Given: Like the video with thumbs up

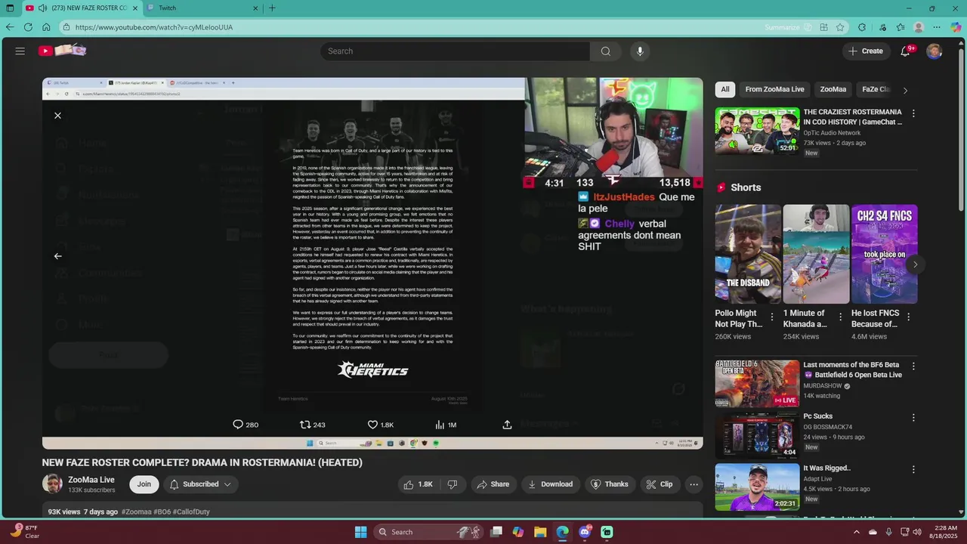Looking at the screenshot, I should pos(418,484).
